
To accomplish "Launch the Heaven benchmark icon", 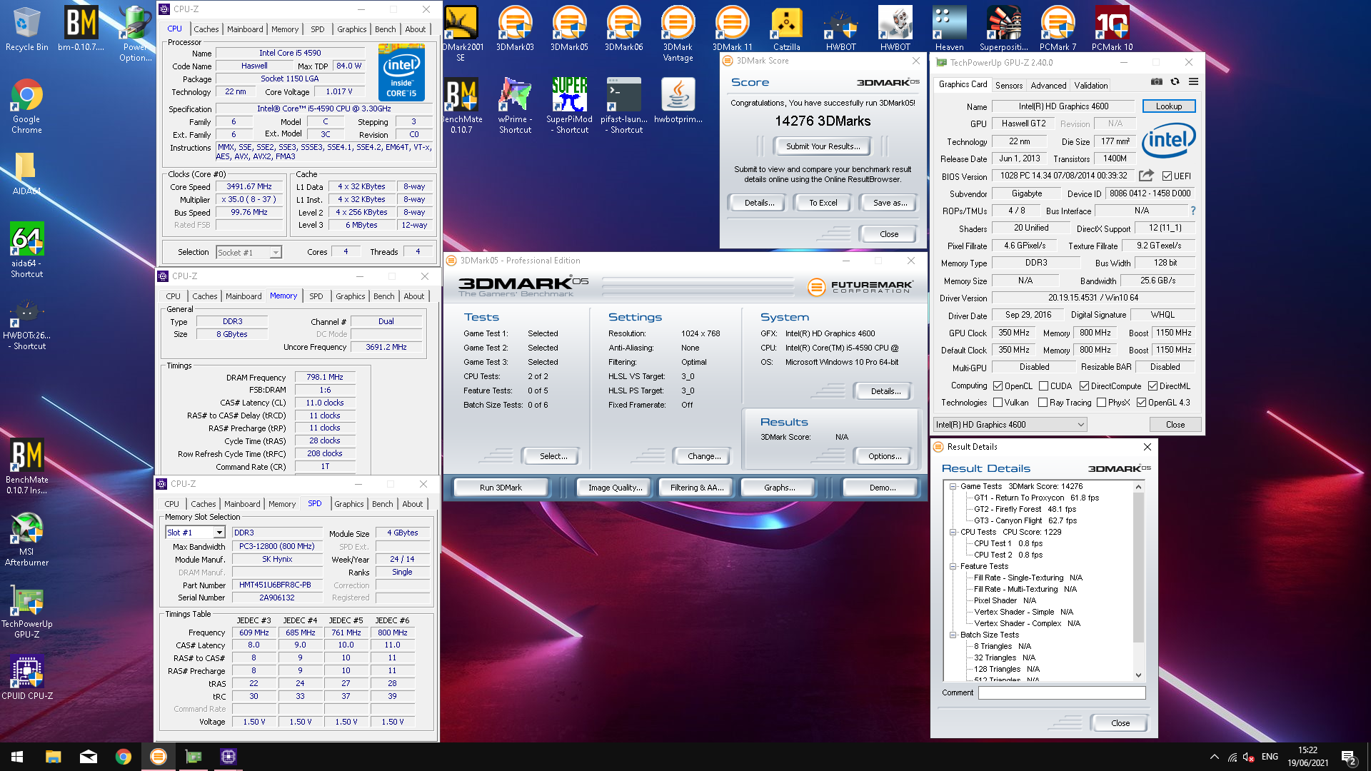I will [x=949, y=29].
